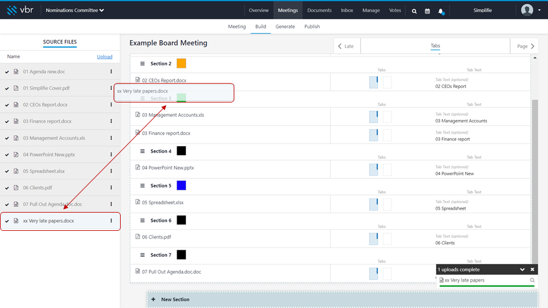Click the vbr logo

pos(20,10)
